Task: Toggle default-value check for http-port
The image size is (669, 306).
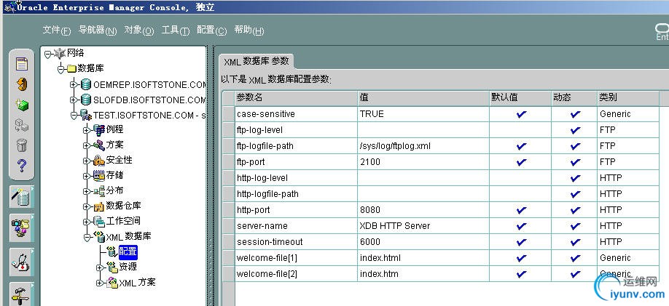Action: click(x=521, y=210)
